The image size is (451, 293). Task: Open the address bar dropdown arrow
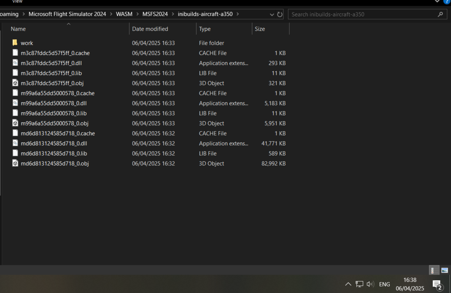point(272,14)
